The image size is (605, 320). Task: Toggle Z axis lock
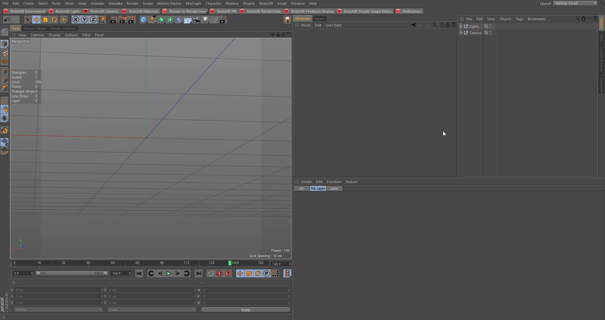coord(93,20)
